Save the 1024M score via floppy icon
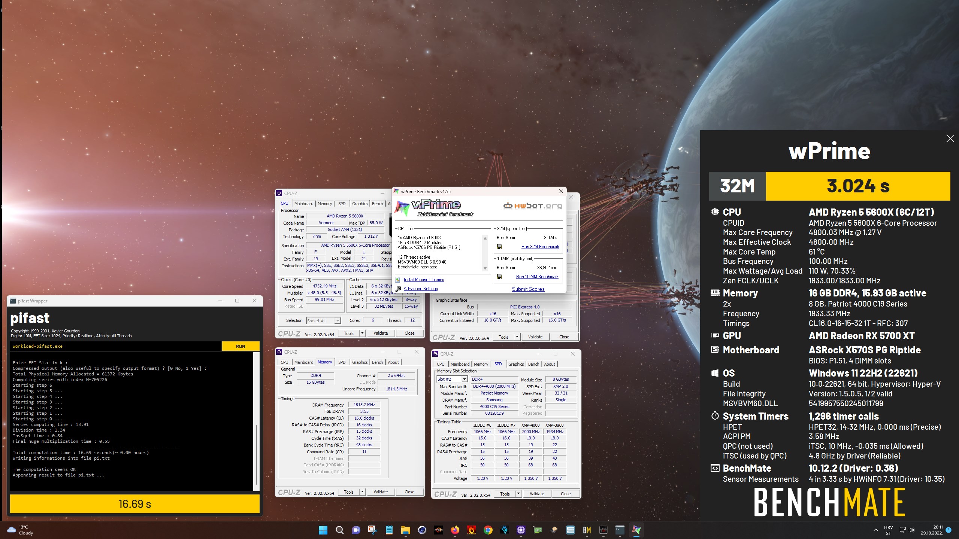This screenshot has height=539, width=959. 499,277
